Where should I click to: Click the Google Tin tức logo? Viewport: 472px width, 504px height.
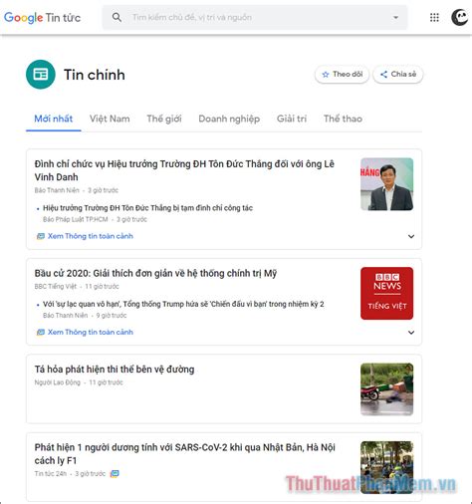point(42,18)
